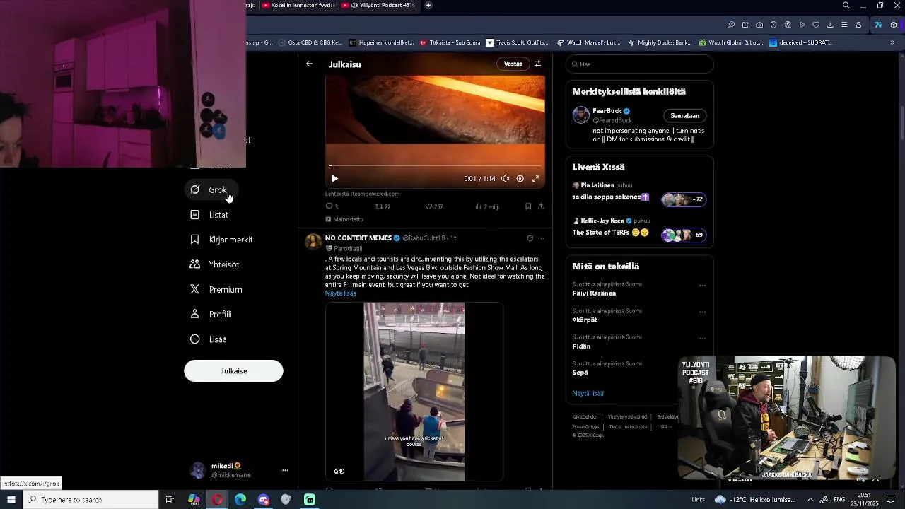This screenshot has width=905, height=509.
Task: Open the Lähteestä steampowered.com link
Action: (363, 194)
